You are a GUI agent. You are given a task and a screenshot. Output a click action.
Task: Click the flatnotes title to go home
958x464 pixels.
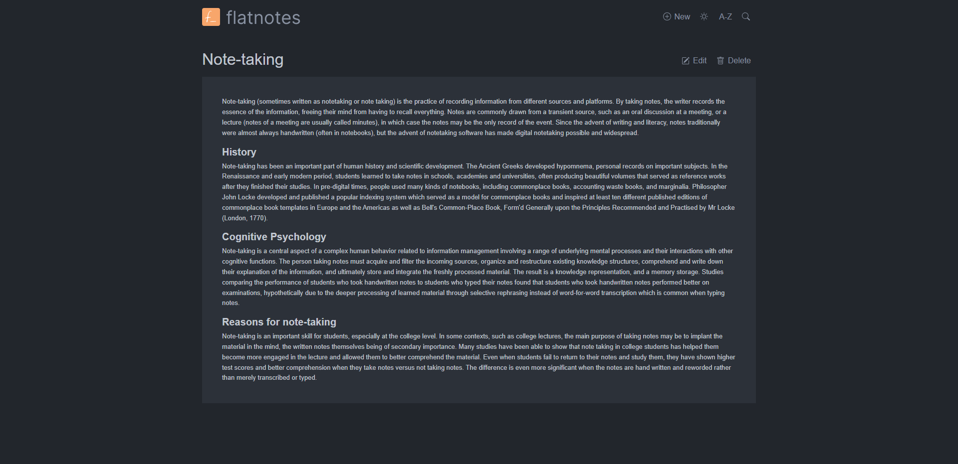point(263,16)
